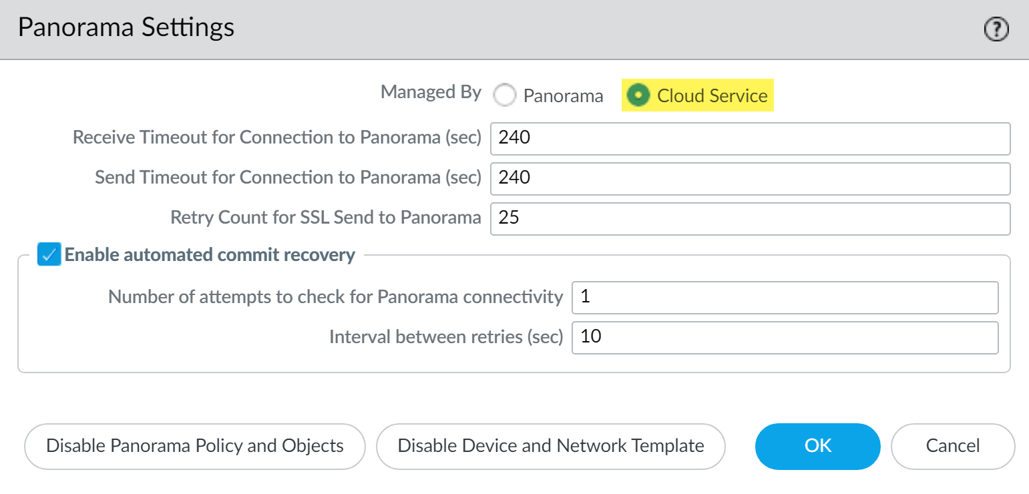Click the Receive Timeout input field
1029x494 pixels.
[x=749, y=138]
